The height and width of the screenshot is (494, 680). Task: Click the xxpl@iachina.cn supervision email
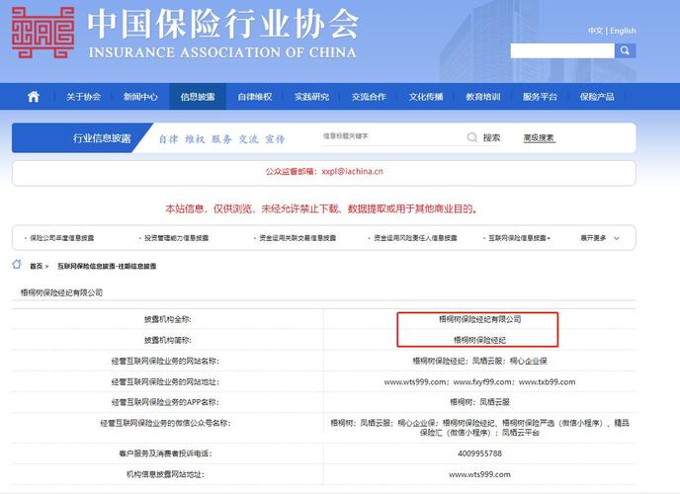(352, 171)
